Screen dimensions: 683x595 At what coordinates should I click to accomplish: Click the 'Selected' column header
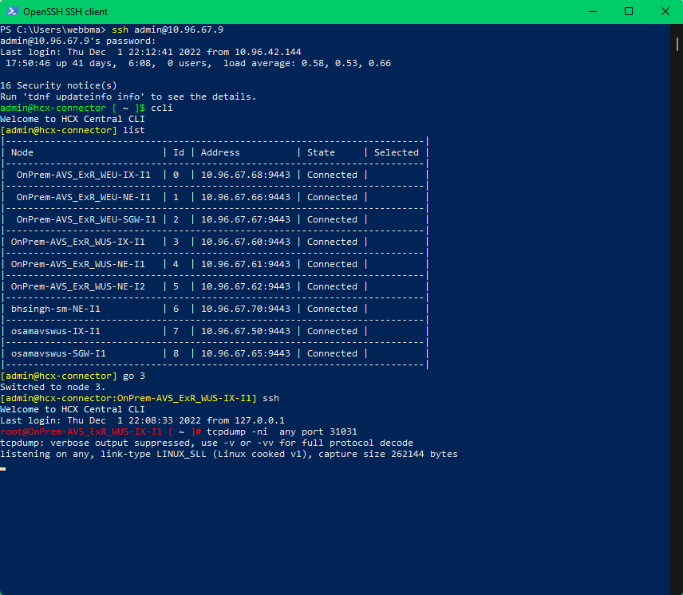click(x=397, y=152)
